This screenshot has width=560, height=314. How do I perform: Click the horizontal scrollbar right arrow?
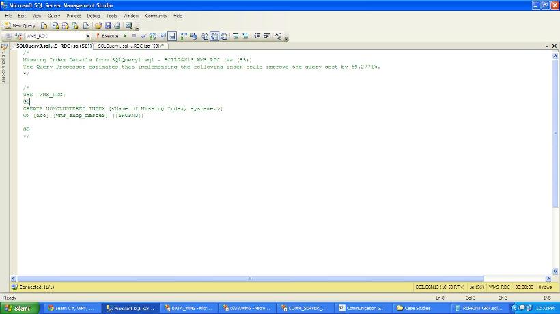pyautogui.click(x=548, y=279)
